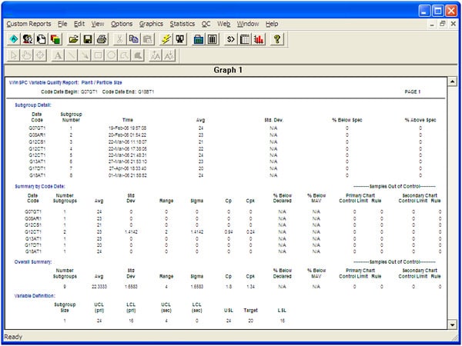
Task: Open the Options menu
Action: coord(122,24)
